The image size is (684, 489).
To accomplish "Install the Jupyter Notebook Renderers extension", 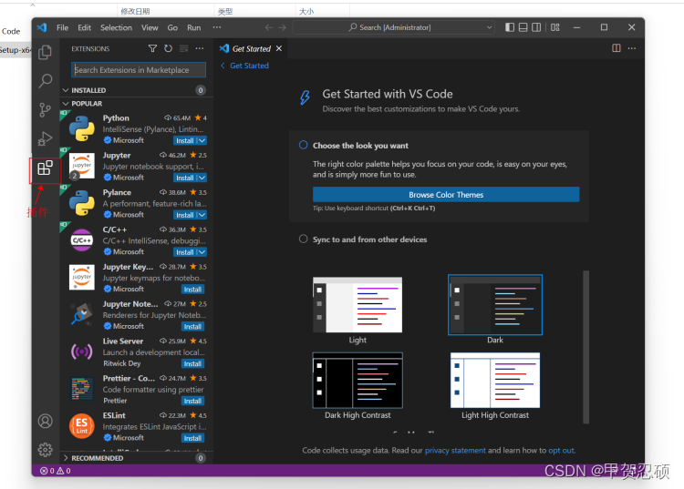I will [192, 327].
